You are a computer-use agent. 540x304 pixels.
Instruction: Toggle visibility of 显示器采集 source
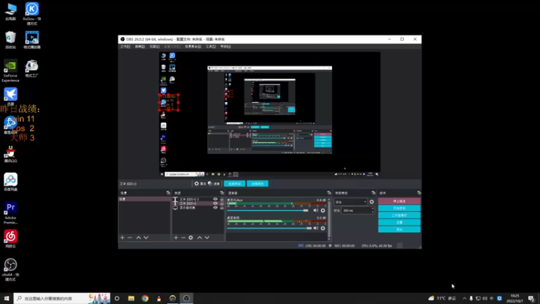(x=215, y=207)
